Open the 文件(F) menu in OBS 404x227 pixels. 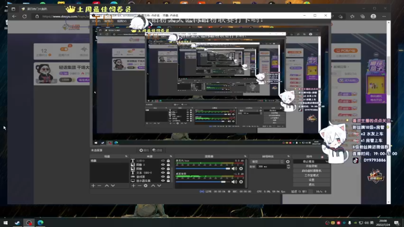pos(96,21)
